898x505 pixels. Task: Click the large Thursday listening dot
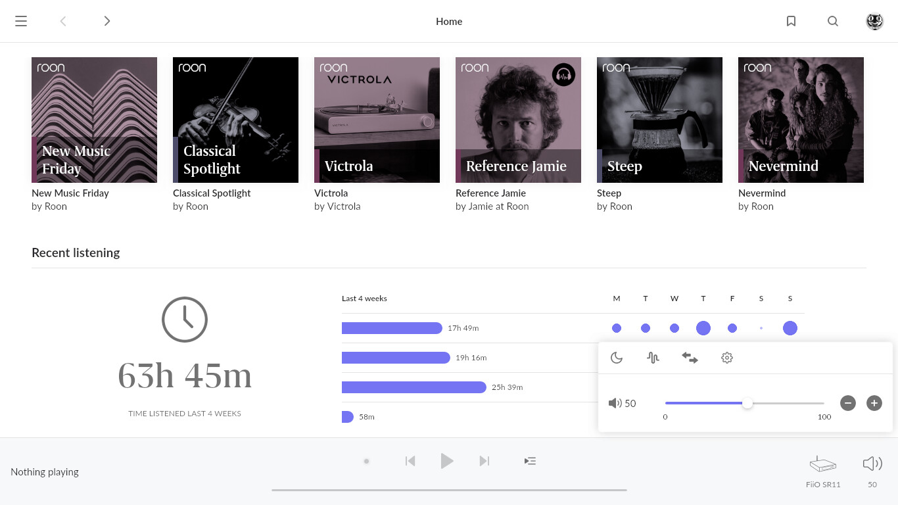coord(703,328)
